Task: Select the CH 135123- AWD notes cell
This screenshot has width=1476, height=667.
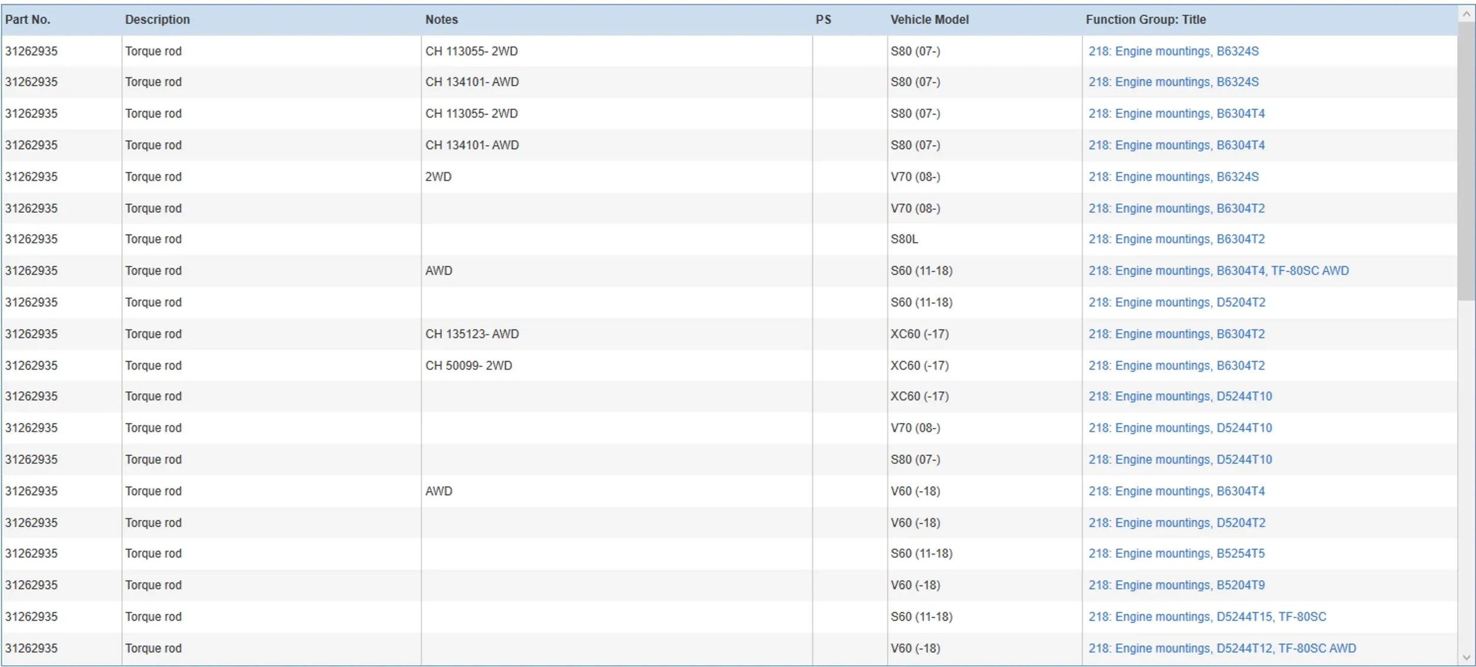Action: click(472, 334)
